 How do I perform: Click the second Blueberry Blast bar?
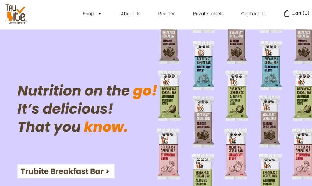coord(271,66)
